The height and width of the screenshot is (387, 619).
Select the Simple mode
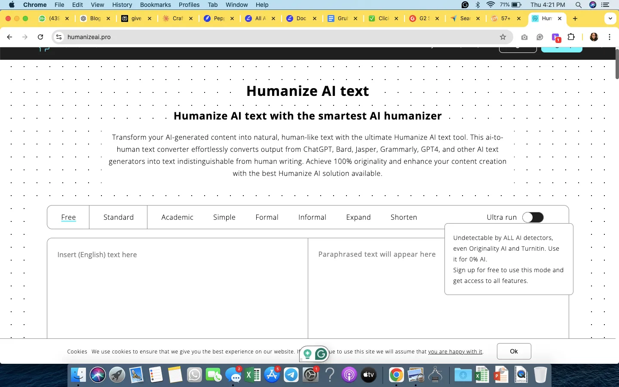tap(224, 217)
